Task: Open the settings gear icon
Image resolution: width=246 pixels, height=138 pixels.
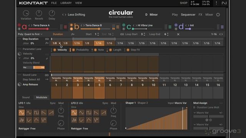Action: click(218, 15)
